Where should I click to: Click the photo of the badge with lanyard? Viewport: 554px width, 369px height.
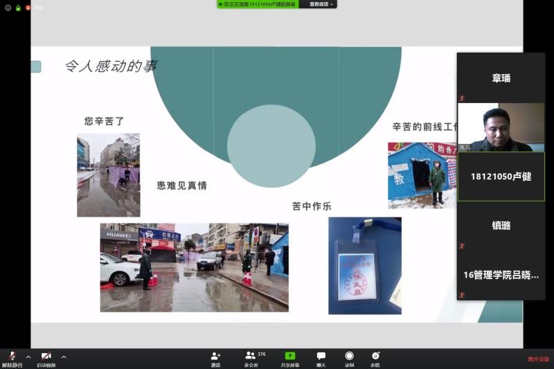[365, 266]
